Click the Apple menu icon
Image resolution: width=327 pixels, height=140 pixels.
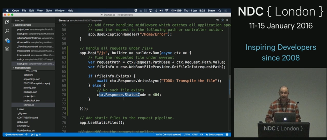coord(8,11)
